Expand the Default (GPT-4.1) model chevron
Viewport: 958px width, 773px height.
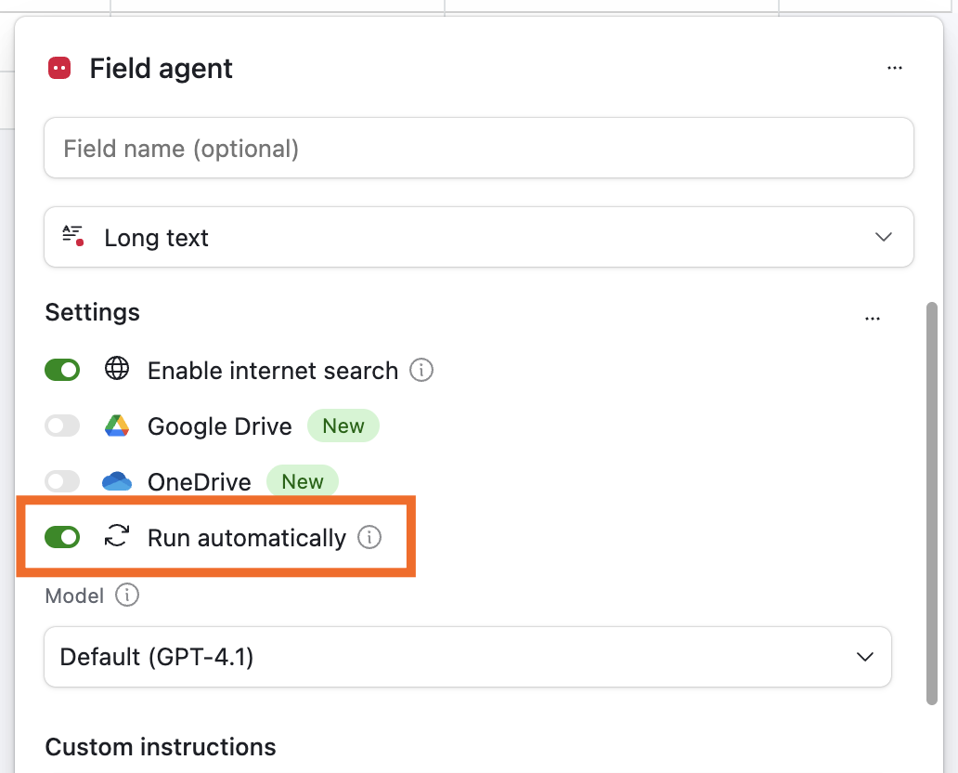(863, 657)
